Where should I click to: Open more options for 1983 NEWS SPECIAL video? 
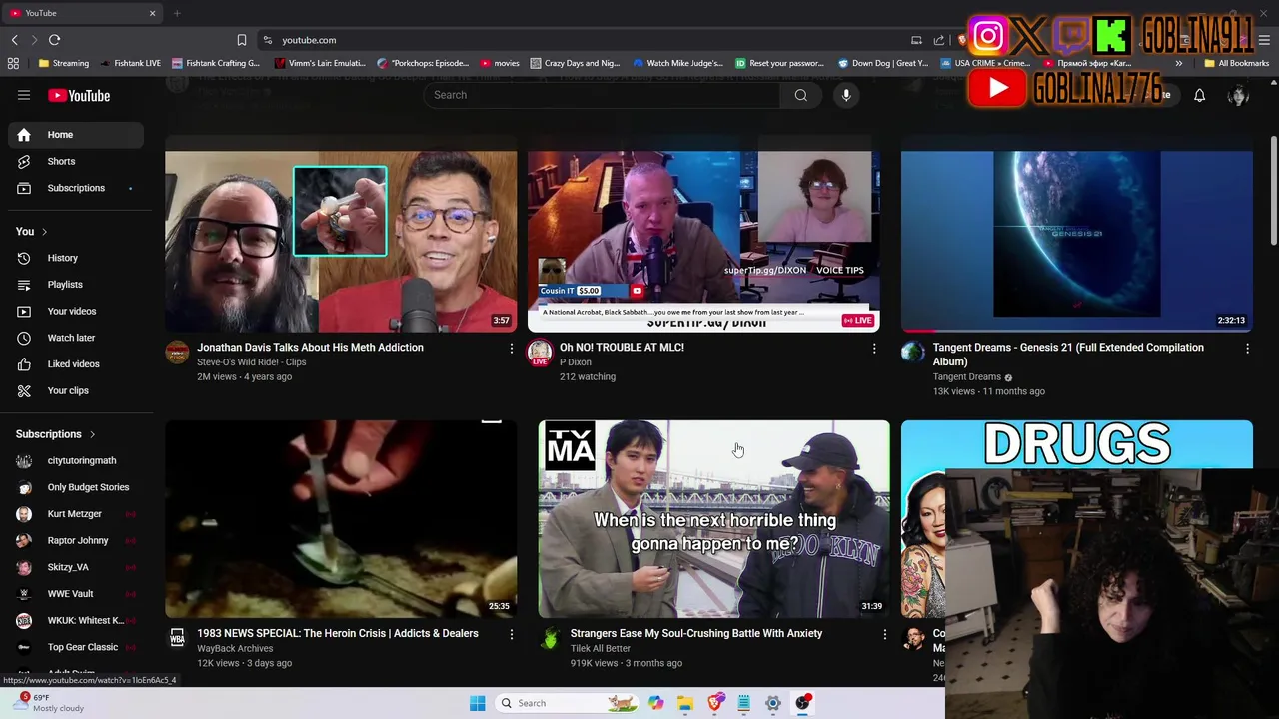pos(511,634)
